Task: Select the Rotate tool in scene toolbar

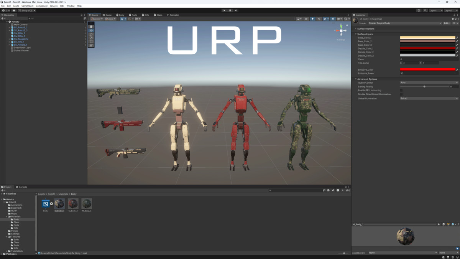Action: (x=91, y=34)
